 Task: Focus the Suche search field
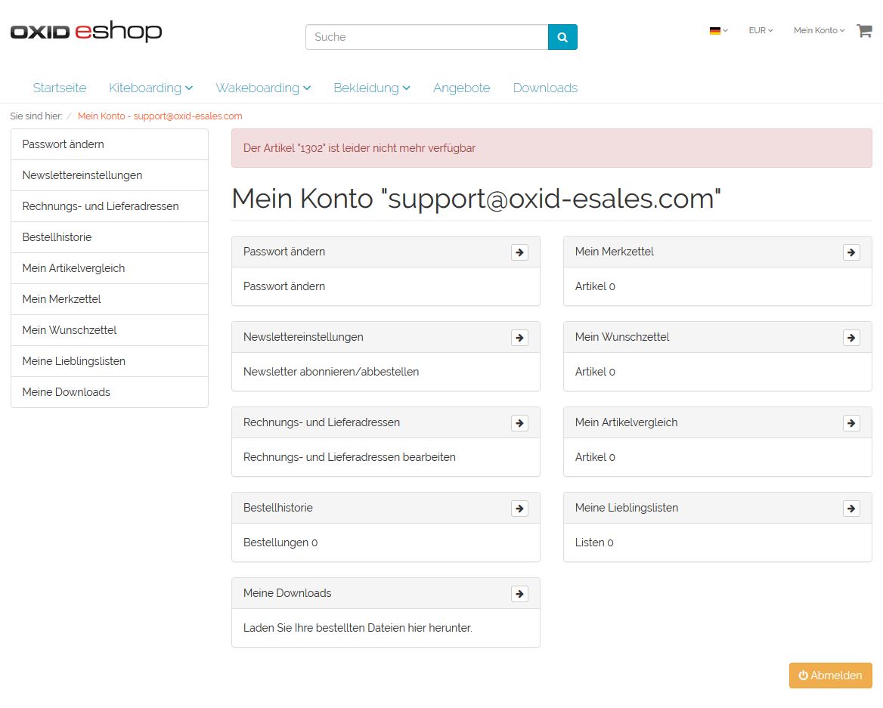coord(426,37)
